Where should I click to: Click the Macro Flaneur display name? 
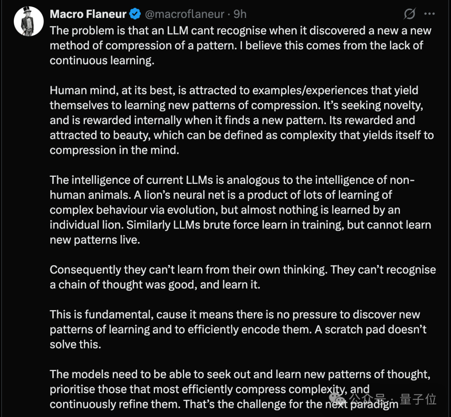click(x=88, y=14)
